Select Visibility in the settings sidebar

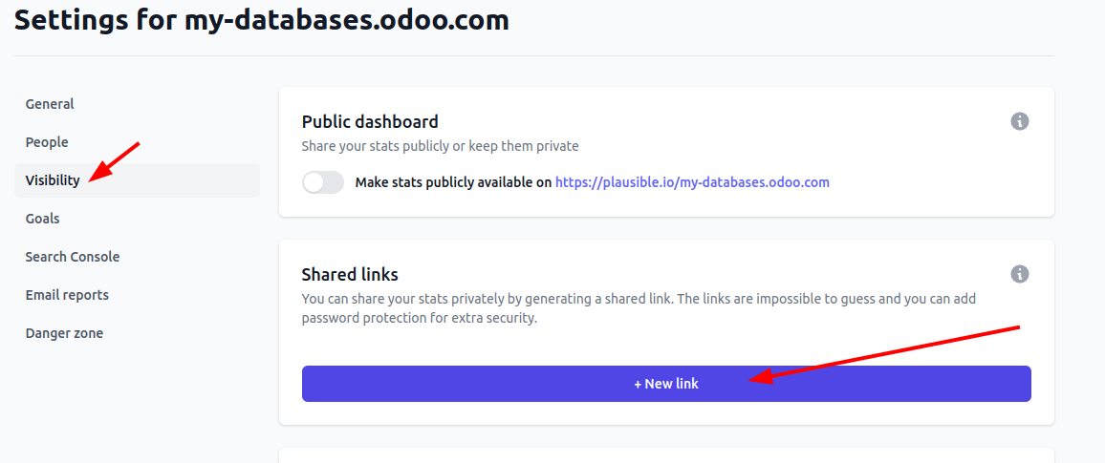[x=53, y=180]
